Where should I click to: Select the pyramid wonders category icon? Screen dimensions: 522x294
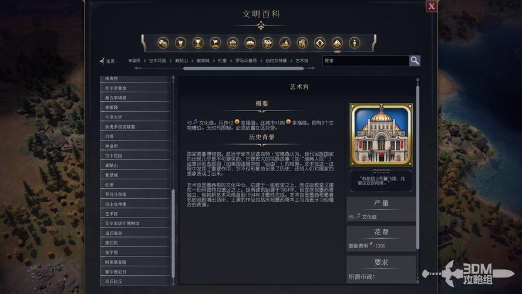click(x=285, y=42)
